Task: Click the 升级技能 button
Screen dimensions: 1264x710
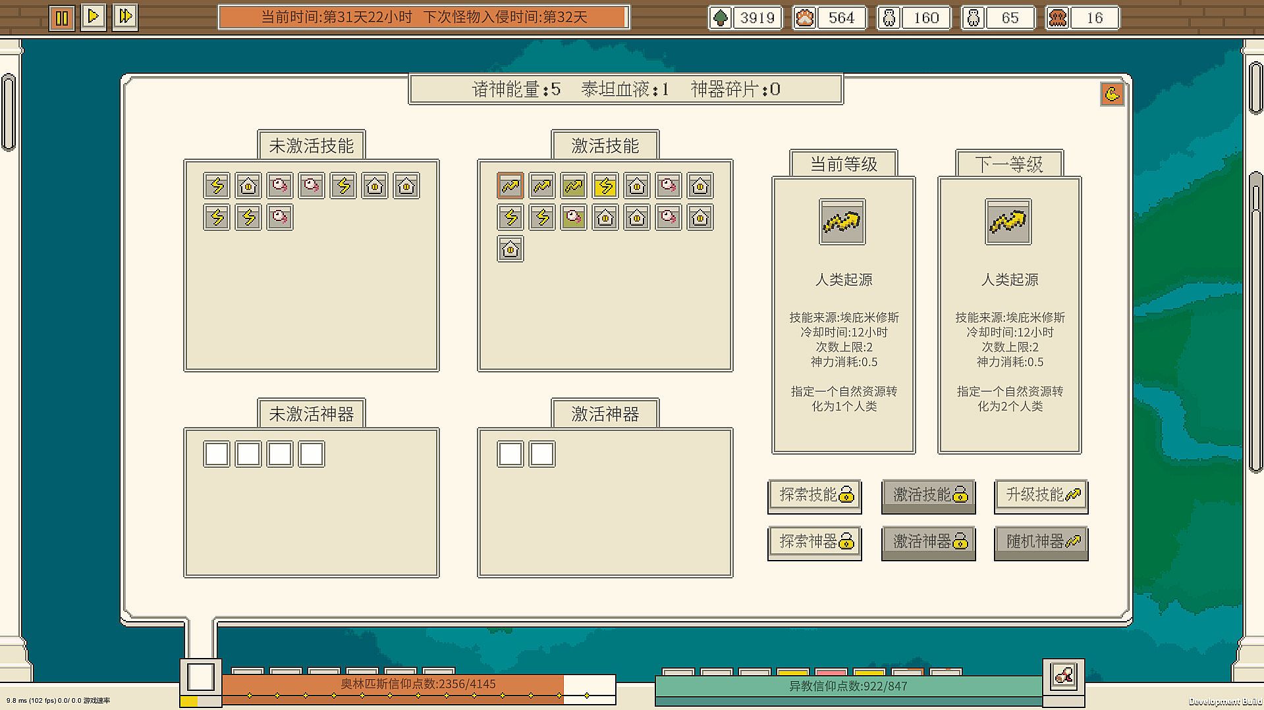Action: [1041, 495]
